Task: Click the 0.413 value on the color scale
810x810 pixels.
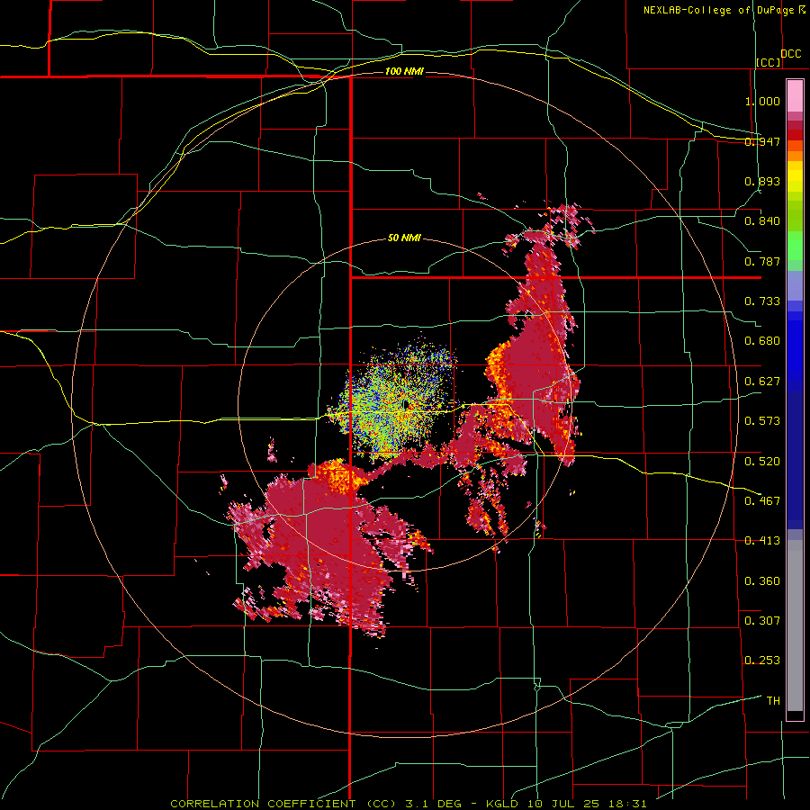Action: (x=762, y=541)
